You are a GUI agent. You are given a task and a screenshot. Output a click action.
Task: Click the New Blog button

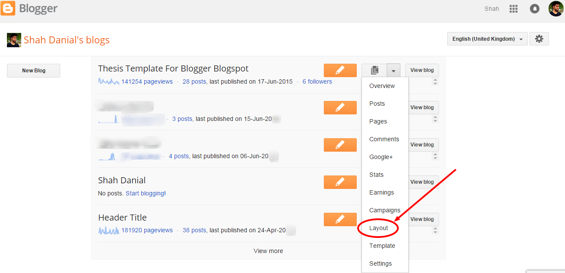(x=33, y=71)
